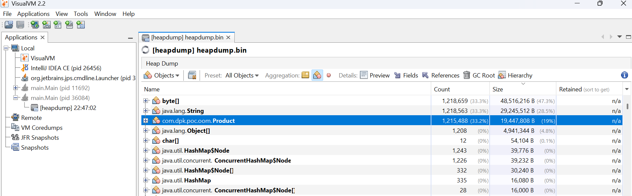Toggle the GC Root details view

(x=479, y=75)
